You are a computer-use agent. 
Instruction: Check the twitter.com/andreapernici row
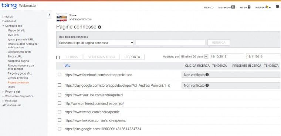(60, 112)
